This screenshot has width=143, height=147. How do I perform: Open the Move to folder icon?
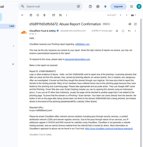pyautogui.click(x=60, y=15)
